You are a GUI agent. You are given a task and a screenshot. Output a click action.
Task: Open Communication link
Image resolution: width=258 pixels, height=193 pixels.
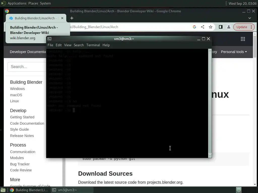point(23,152)
